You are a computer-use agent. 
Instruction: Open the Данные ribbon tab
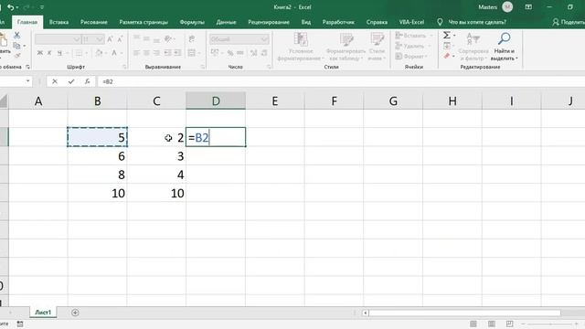tap(226, 22)
